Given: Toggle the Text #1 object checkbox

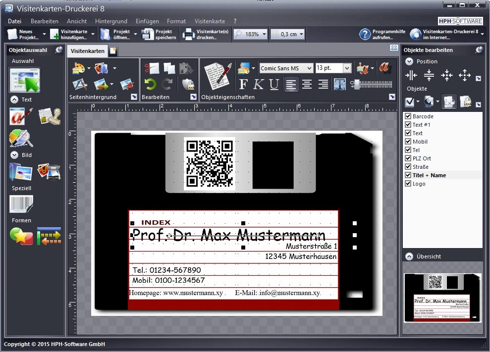Looking at the screenshot, I should [x=408, y=125].
